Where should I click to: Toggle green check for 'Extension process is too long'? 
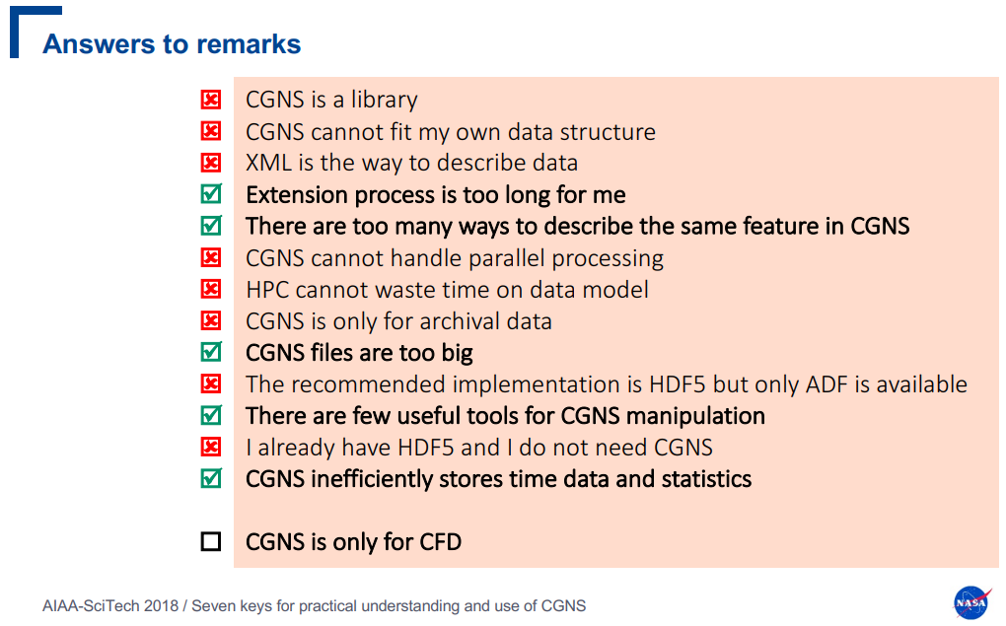pyautogui.click(x=211, y=193)
